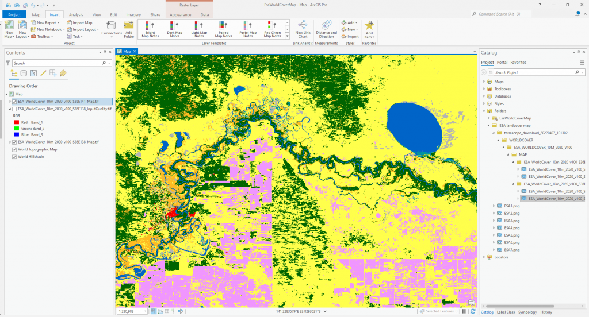Click the Add Folder icon

[129, 30]
